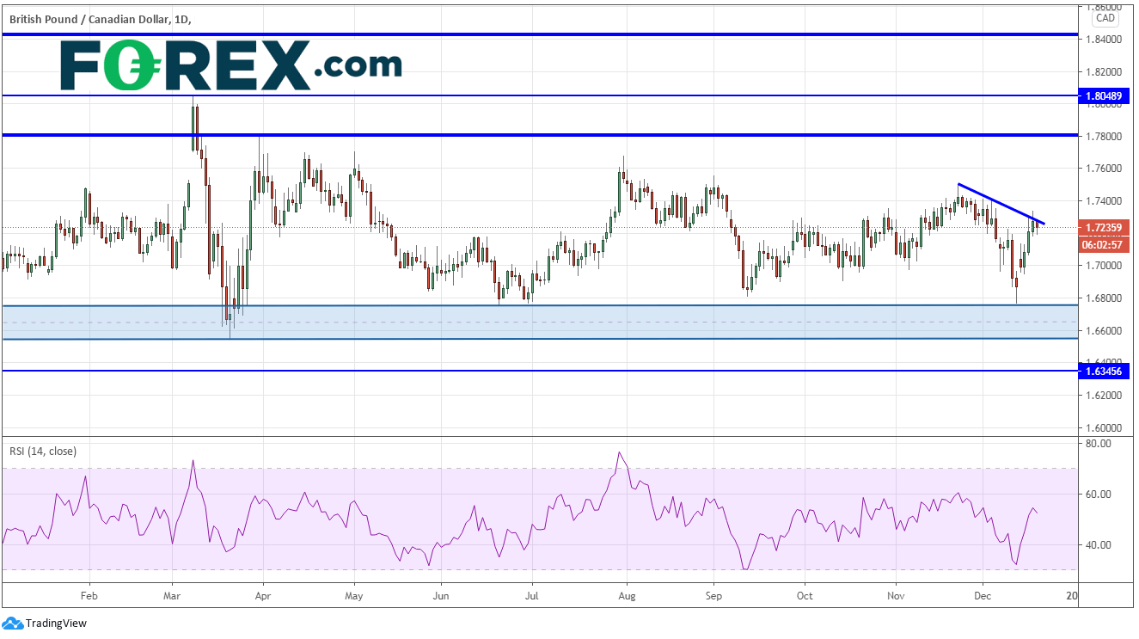Click the current price 1.72359 label
The width and height of the screenshot is (1139, 639).
[x=1104, y=228]
